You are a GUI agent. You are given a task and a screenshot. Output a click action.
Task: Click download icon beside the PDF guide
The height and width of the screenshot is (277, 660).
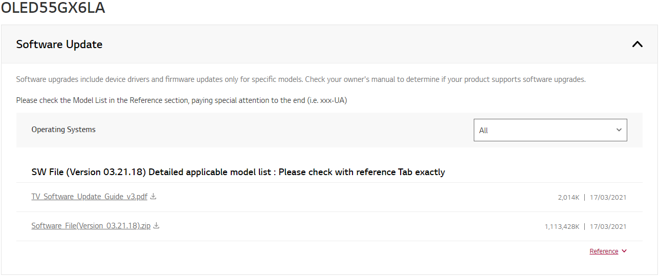(x=153, y=196)
